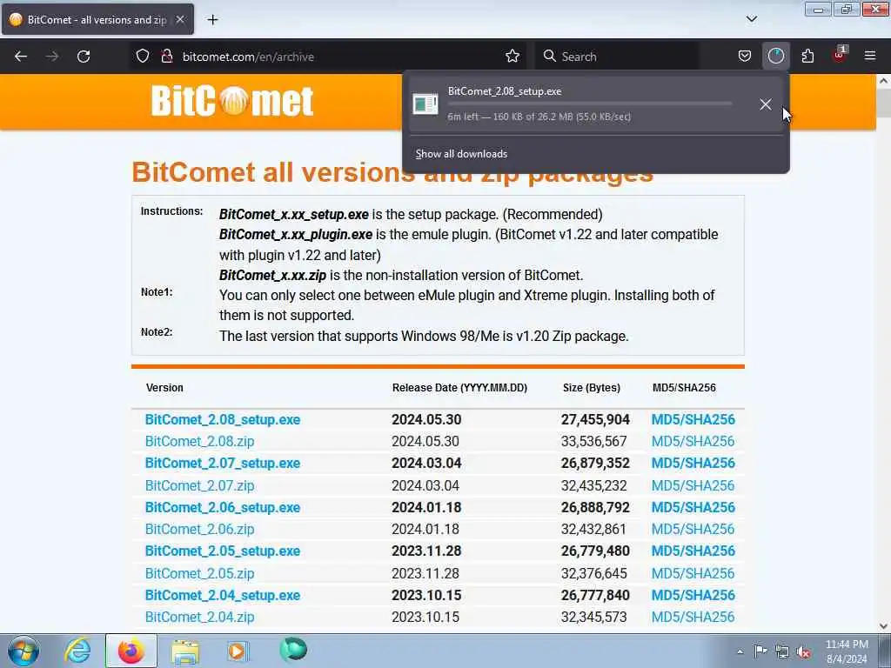This screenshot has height=668, width=891.
Task: Download BitComet_2.06_setup.exe
Action: pyautogui.click(x=223, y=508)
